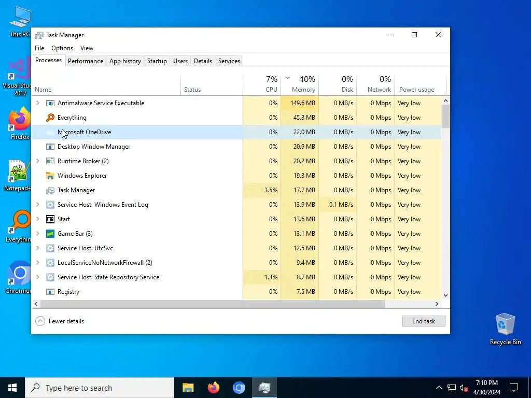Select the Microsoft OneDrive process row
Image resolution: width=531 pixels, height=398 pixels.
236,132
